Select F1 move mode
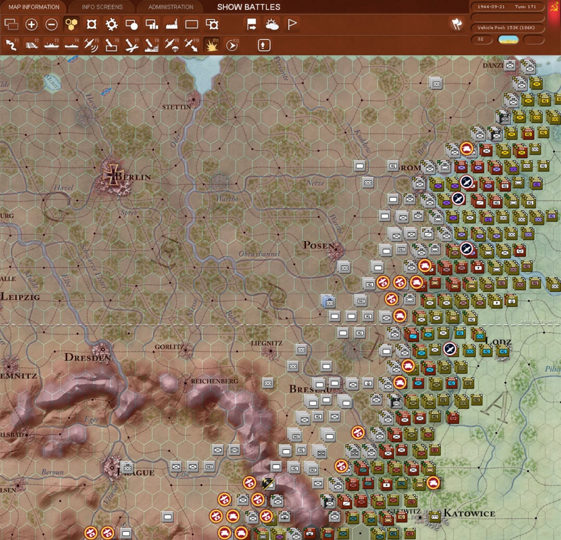561x540 pixels. coord(11,45)
